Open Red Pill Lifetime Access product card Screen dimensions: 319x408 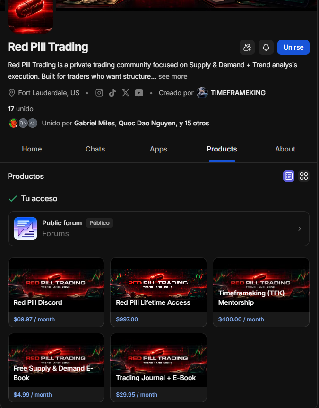coord(158,292)
